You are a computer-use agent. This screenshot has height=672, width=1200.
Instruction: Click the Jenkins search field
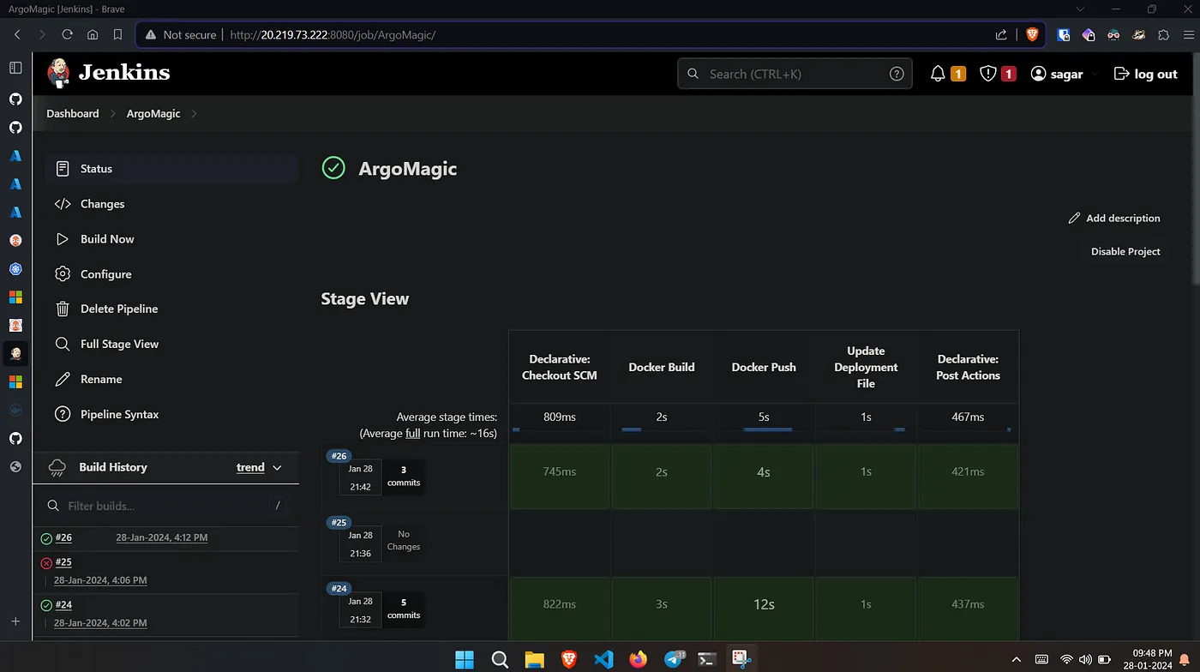pyautogui.click(x=795, y=74)
